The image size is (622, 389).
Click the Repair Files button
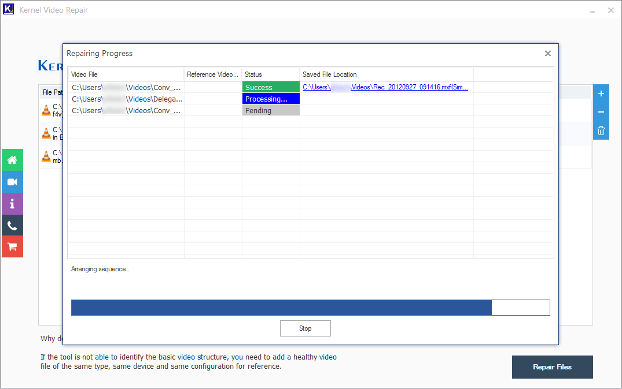552,367
